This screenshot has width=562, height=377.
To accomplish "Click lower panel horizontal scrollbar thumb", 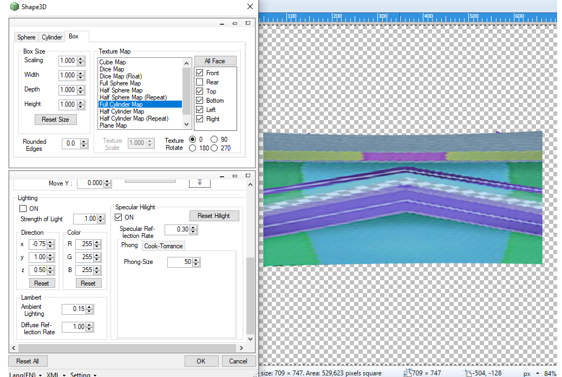I will click(127, 348).
